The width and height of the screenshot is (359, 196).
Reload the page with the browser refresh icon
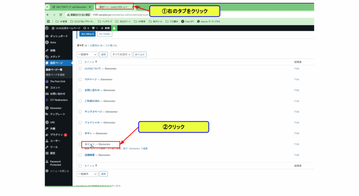(61, 15)
